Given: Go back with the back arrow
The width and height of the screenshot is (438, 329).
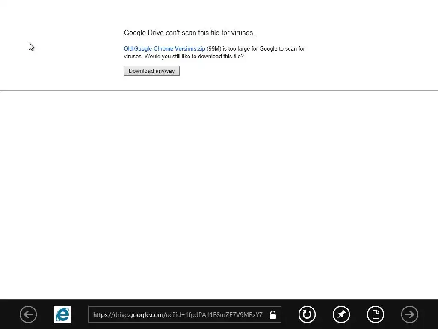Looking at the screenshot, I should pos(28,314).
